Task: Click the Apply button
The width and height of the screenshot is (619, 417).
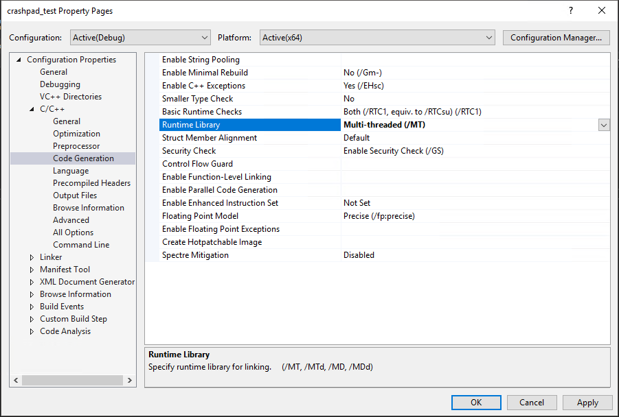Action: point(587,403)
